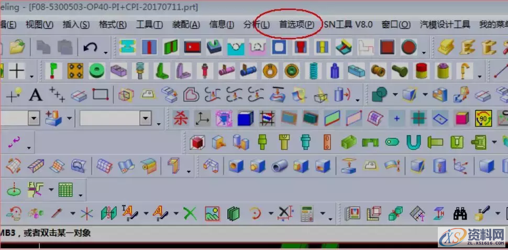Click the blue plus point icon
This screenshot has height=250, width=508.
(x=397, y=118)
